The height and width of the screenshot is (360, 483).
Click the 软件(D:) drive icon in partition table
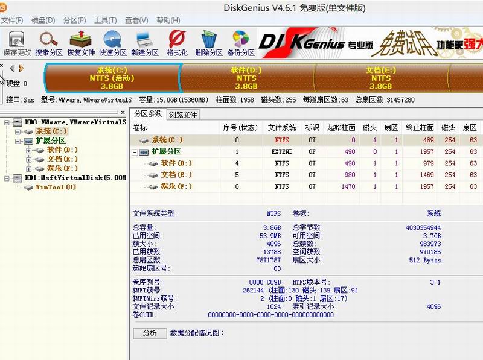[153, 163]
